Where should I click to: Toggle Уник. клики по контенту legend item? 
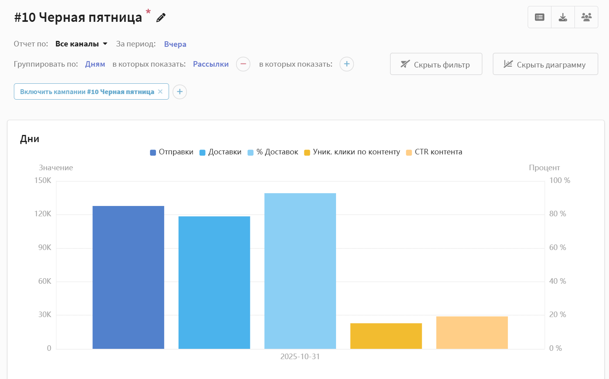click(352, 152)
